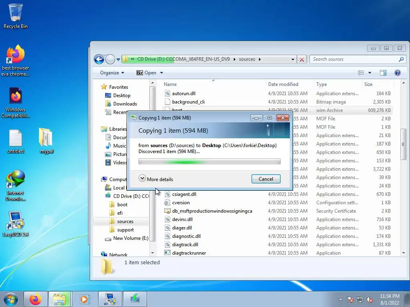The width and height of the screenshot is (410, 307).
Task: Stop loading with the red X button
Action: [302, 59]
